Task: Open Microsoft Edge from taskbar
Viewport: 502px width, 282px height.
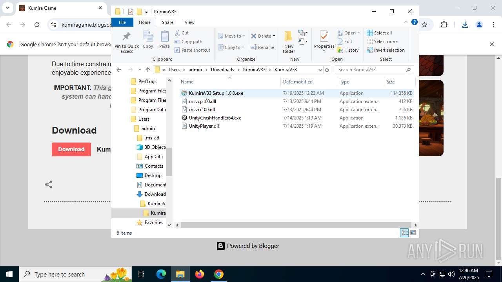Action: pyautogui.click(x=161, y=274)
